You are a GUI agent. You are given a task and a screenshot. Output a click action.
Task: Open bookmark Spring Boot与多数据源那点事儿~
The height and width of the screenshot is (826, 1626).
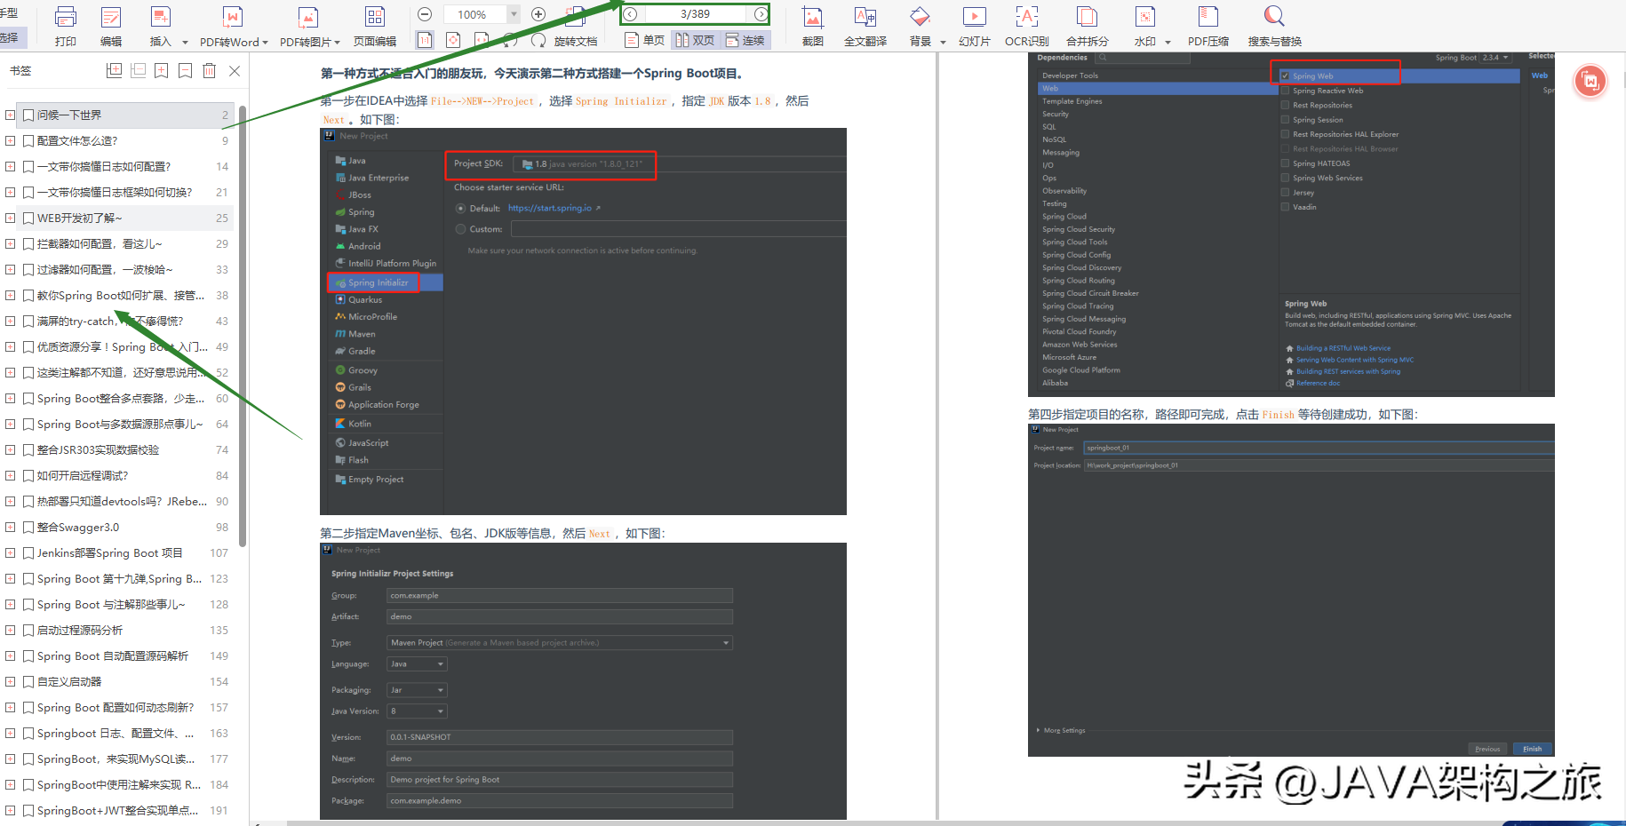(120, 424)
